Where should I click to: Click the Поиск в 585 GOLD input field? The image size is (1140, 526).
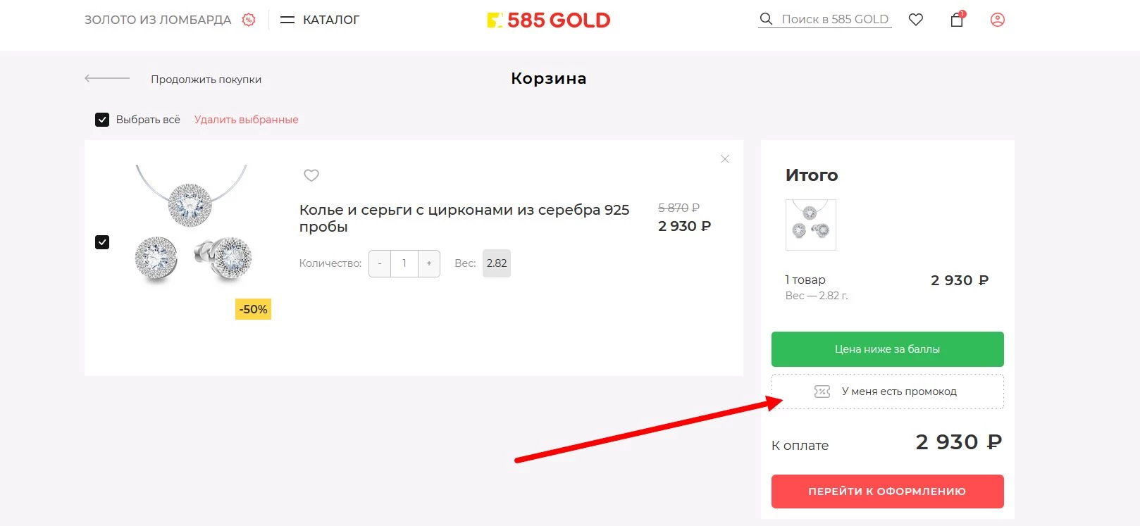coord(831,19)
